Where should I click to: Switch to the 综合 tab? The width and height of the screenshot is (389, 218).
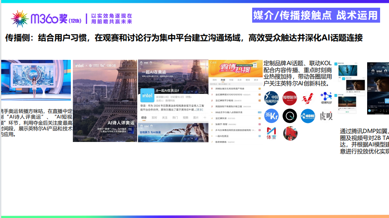(x=144, y=117)
